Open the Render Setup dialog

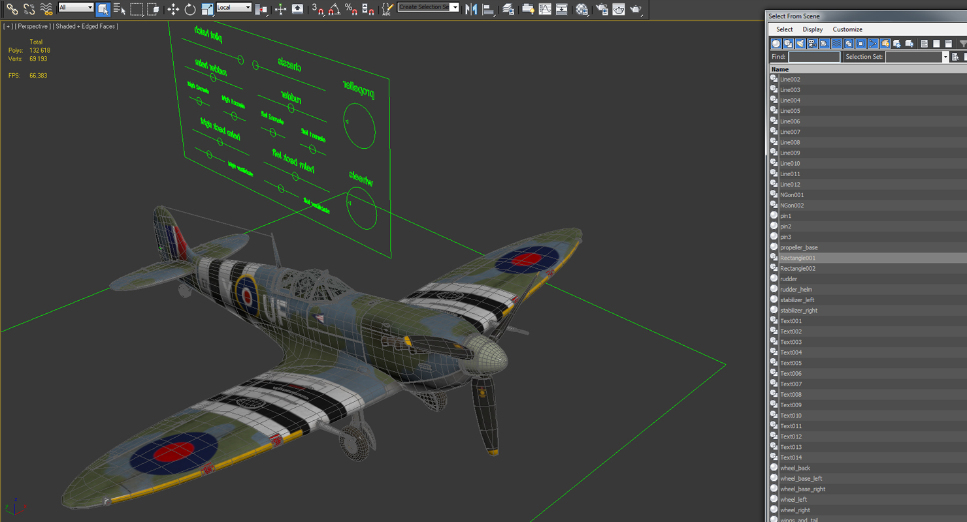click(602, 9)
